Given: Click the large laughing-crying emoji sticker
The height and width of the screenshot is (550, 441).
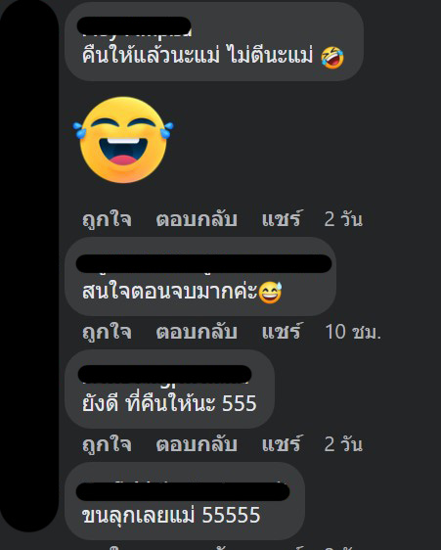Looking at the screenshot, I should 123,140.
